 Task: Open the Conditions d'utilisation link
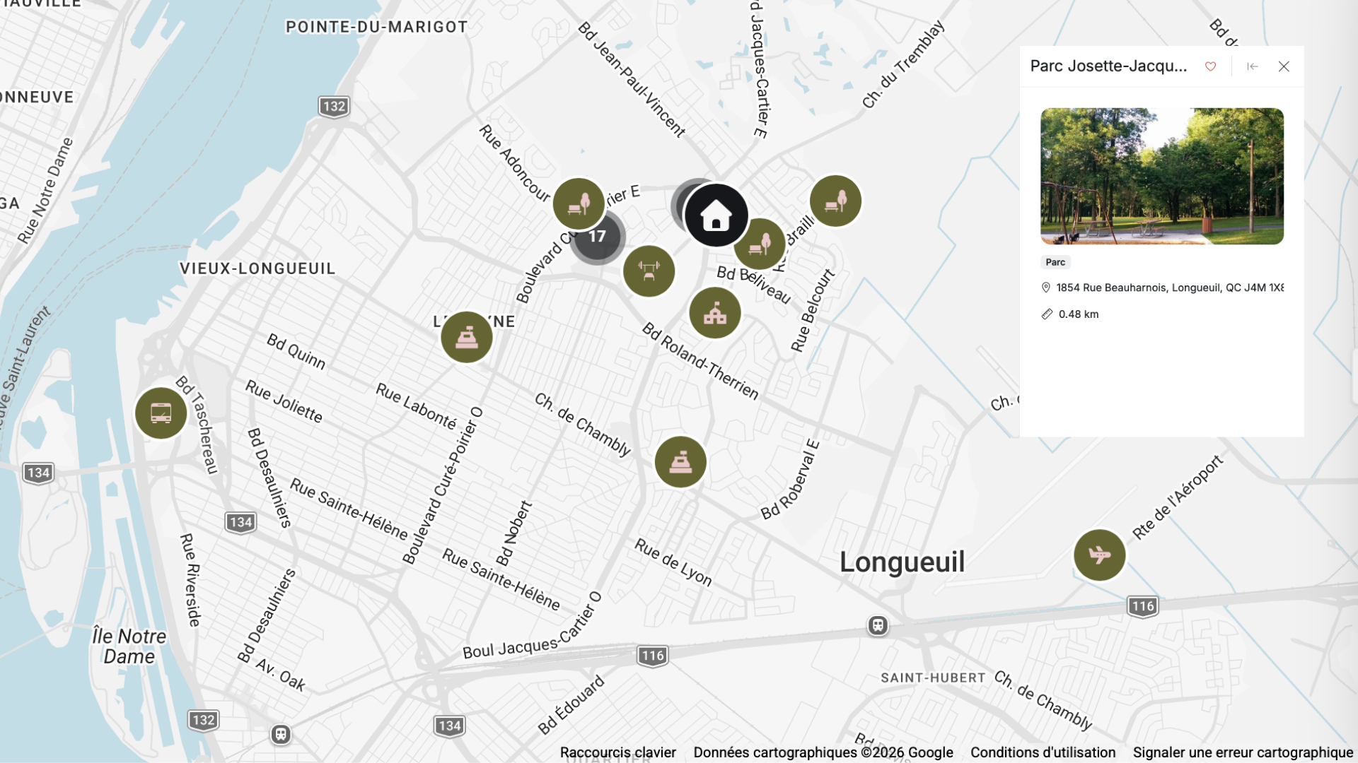[1043, 752]
